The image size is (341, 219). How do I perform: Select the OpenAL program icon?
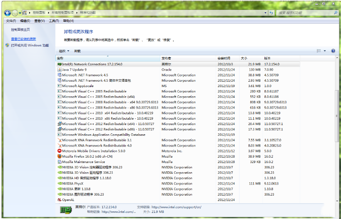(60, 200)
